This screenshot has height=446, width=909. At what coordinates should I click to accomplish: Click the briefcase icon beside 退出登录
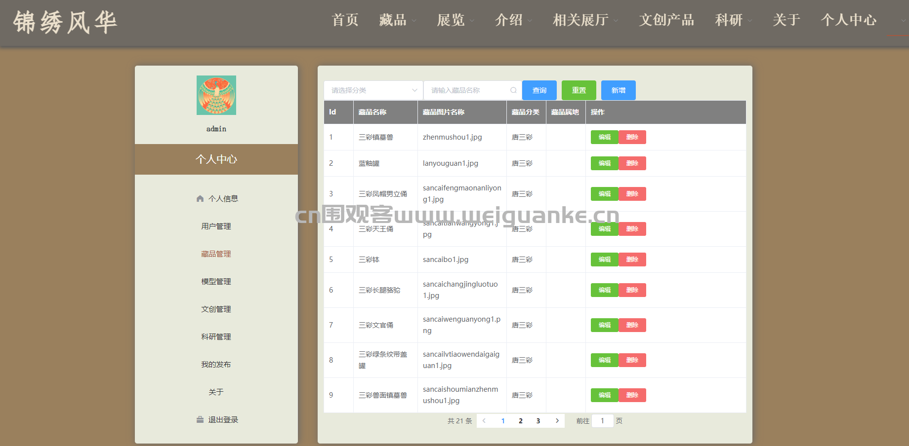coord(200,420)
